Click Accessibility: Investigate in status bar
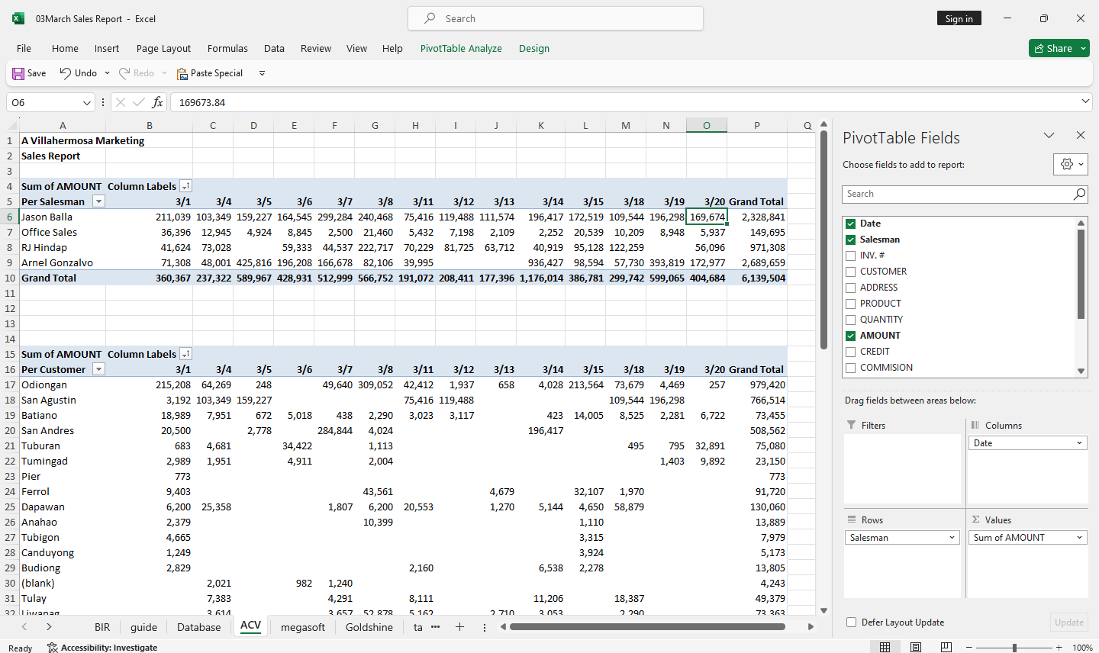 click(102, 648)
